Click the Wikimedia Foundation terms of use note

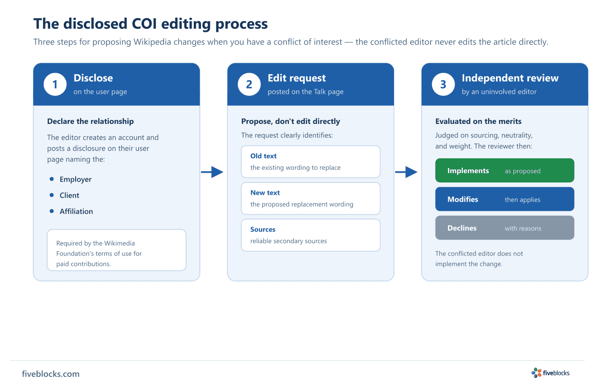click(116, 250)
